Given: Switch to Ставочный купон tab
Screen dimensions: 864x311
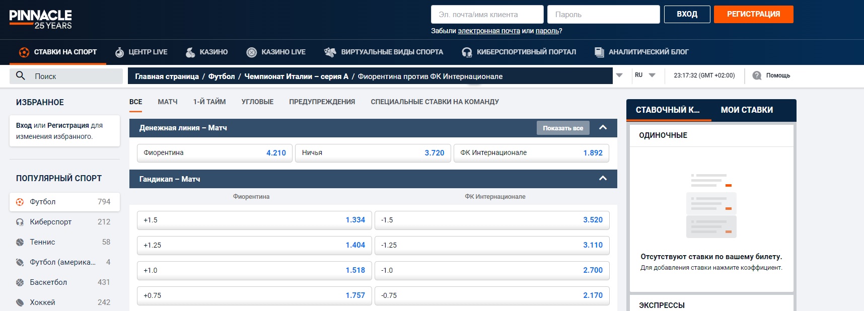Looking at the screenshot, I should click(669, 110).
